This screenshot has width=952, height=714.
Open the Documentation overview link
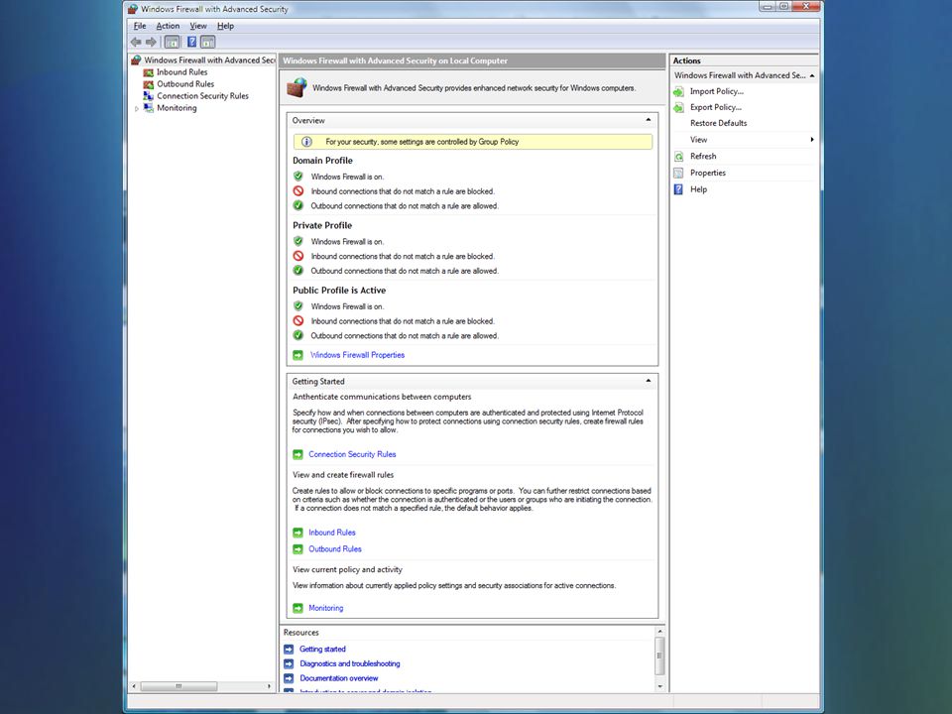click(x=339, y=678)
